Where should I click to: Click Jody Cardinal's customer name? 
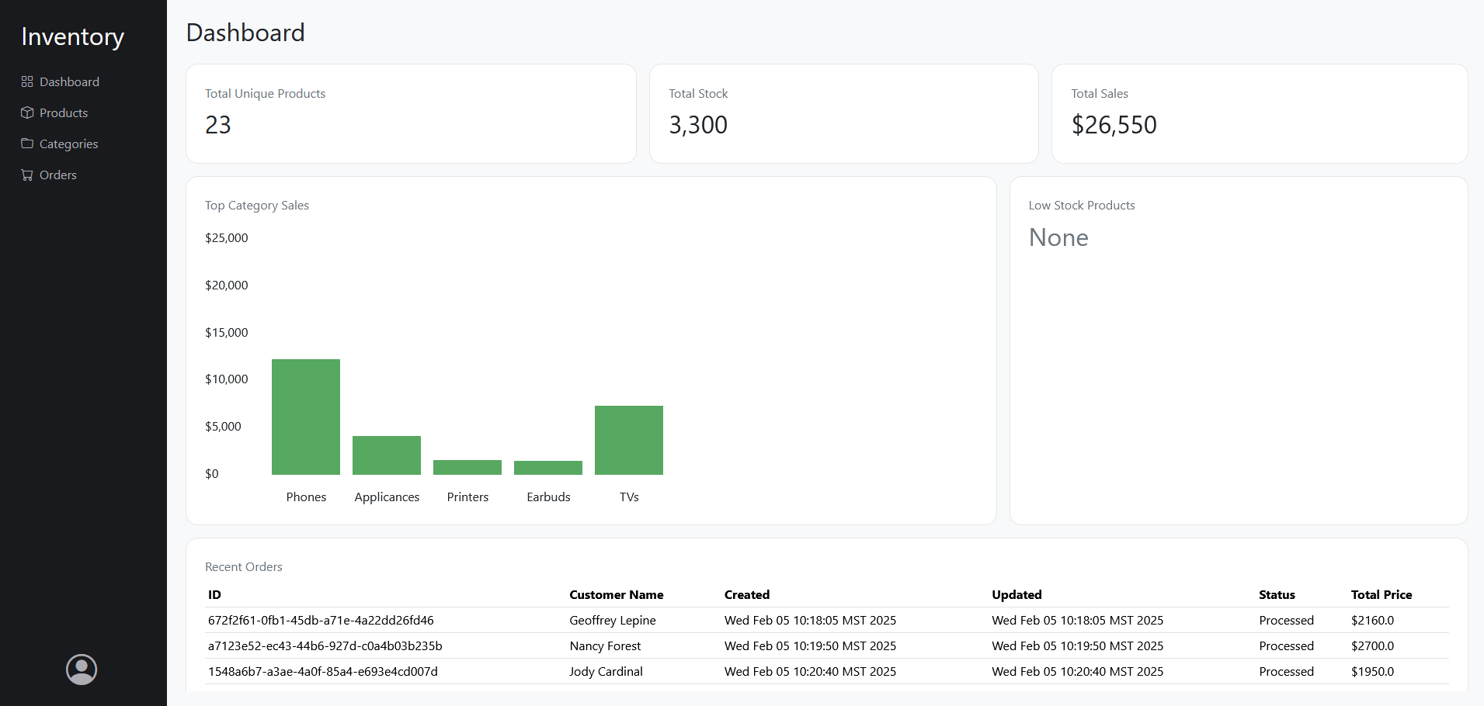[606, 671]
